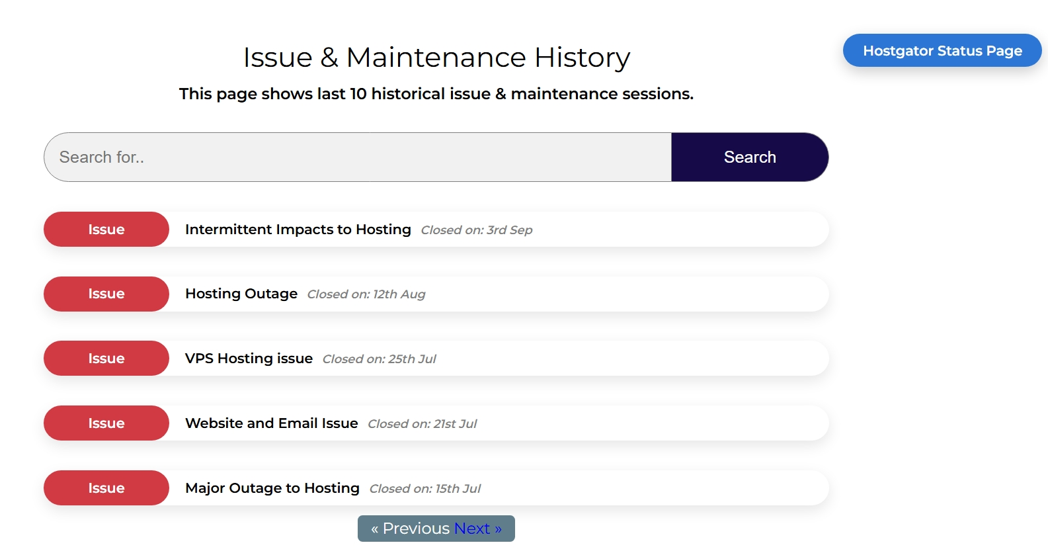Open the Hostgator Status Page button
Image resolution: width=1048 pixels, height=553 pixels.
tap(942, 50)
